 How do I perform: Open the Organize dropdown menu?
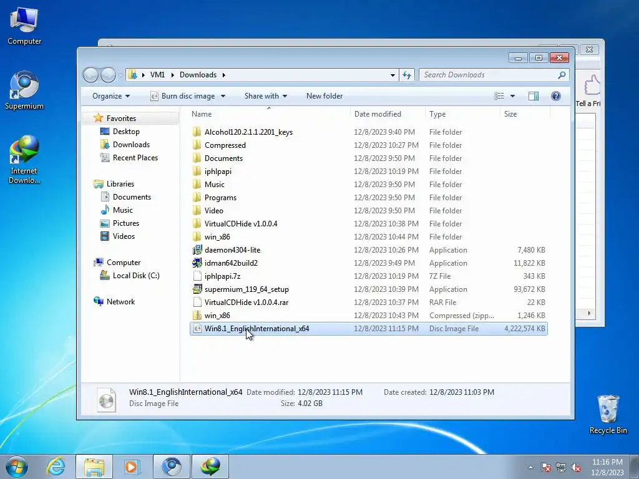tap(111, 96)
